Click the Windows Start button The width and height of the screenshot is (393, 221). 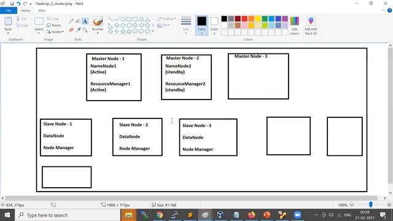[7, 215]
